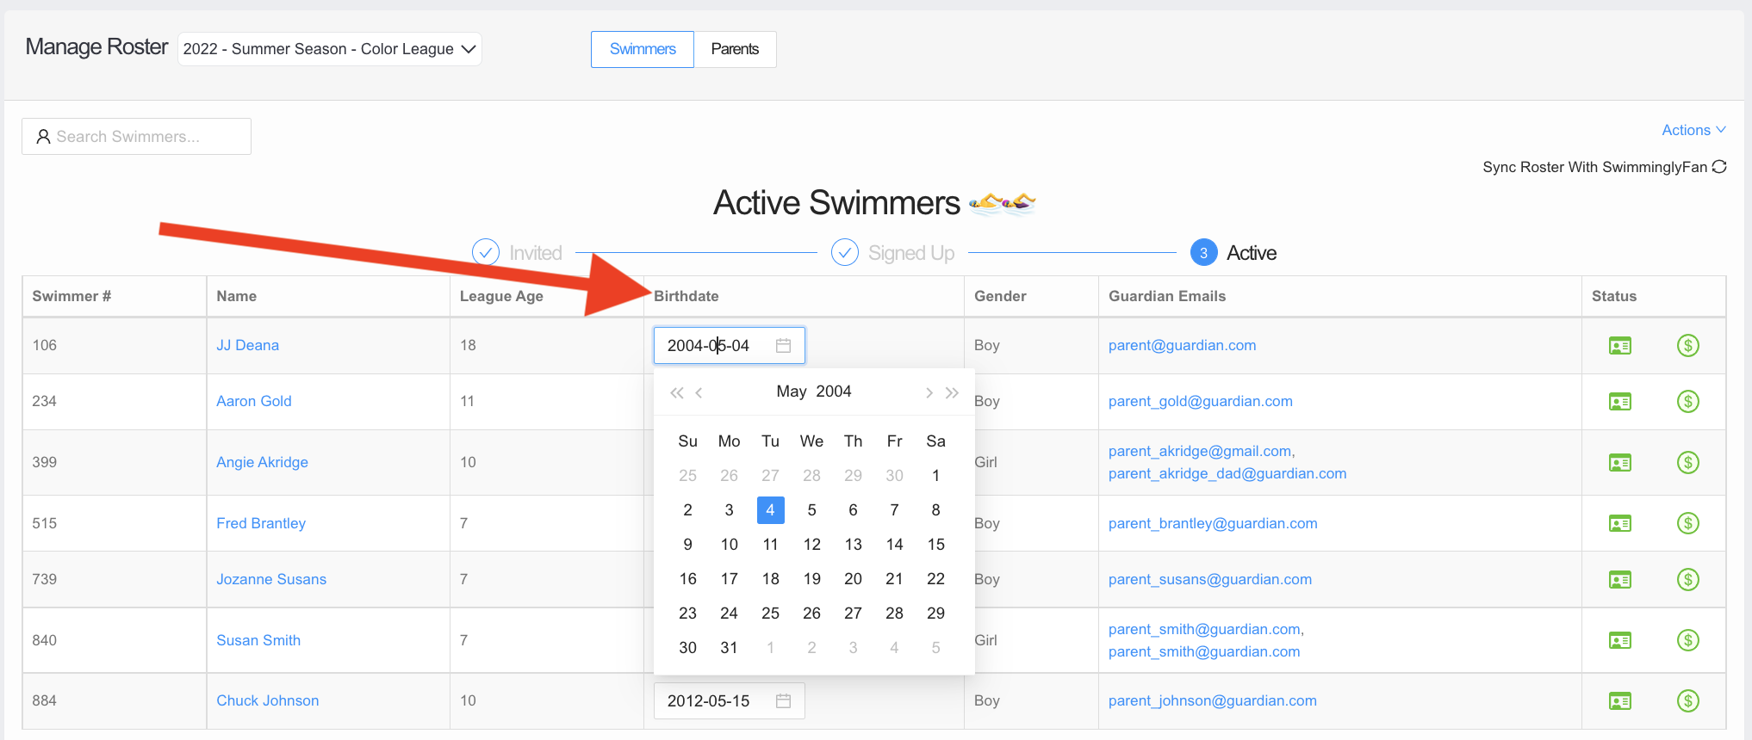Click the Signed Up step checkmark circle

pos(845,252)
